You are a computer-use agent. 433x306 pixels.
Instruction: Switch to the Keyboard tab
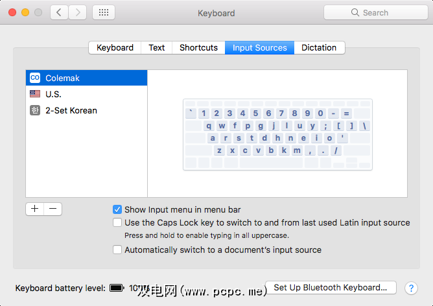click(x=115, y=47)
